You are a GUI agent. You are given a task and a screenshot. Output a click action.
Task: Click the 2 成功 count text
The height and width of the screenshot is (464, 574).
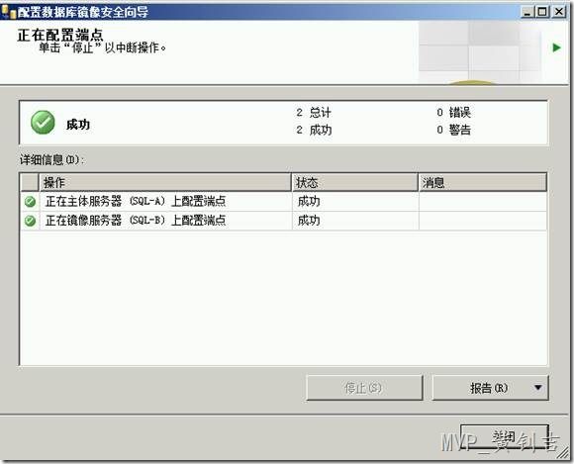coord(314,130)
